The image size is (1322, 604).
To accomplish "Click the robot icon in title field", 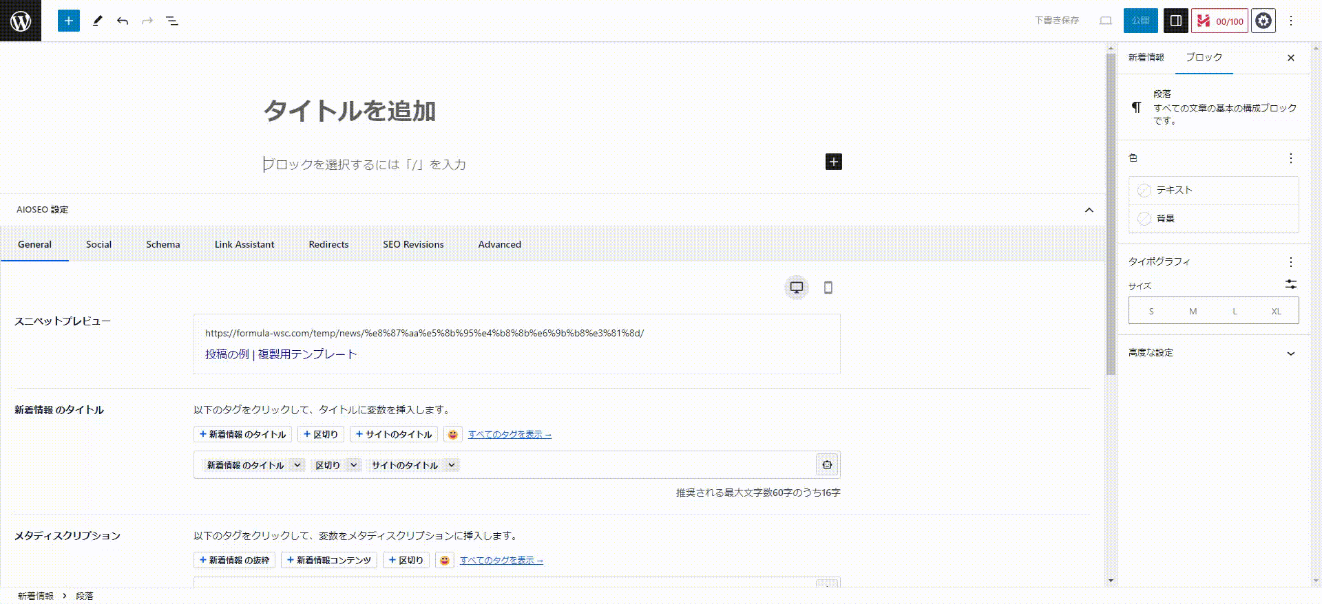I will click(x=827, y=465).
